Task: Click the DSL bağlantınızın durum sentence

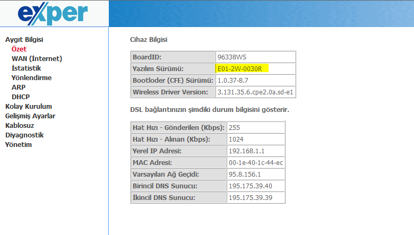Action: [x=210, y=110]
